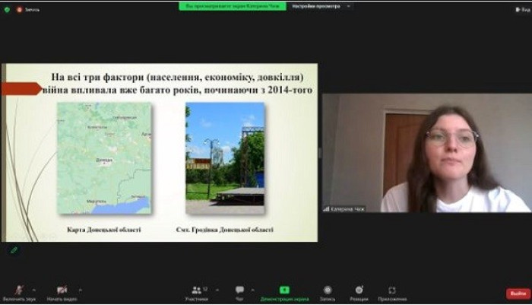The height and width of the screenshot is (305, 532).
Task: Unmute microphone with Включить звук icon
Action: pyautogui.click(x=18, y=291)
